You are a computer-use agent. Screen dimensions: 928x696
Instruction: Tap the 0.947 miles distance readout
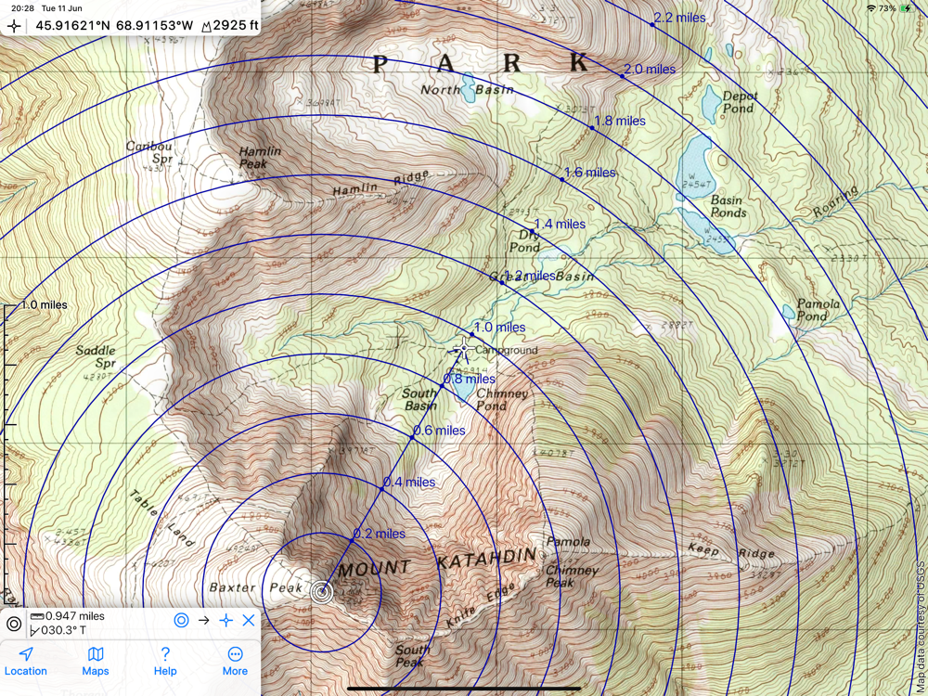75,616
